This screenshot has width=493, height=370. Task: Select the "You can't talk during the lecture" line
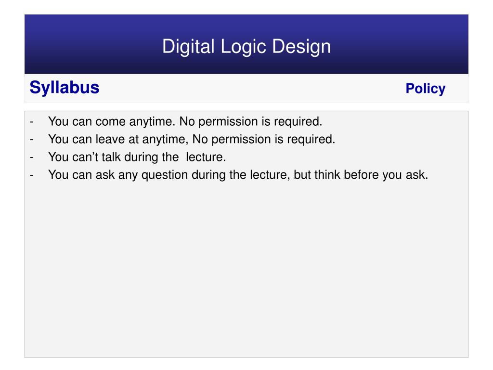[x=137, y=157]
